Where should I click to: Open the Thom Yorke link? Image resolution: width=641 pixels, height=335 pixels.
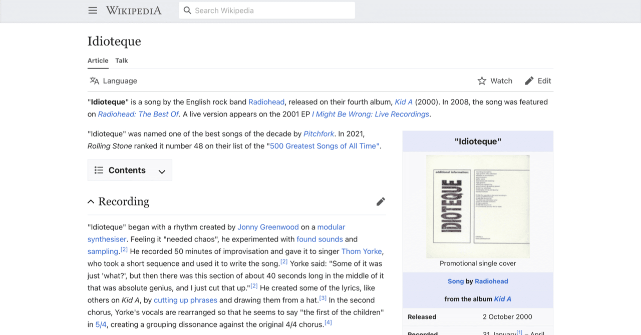[362, 251]
